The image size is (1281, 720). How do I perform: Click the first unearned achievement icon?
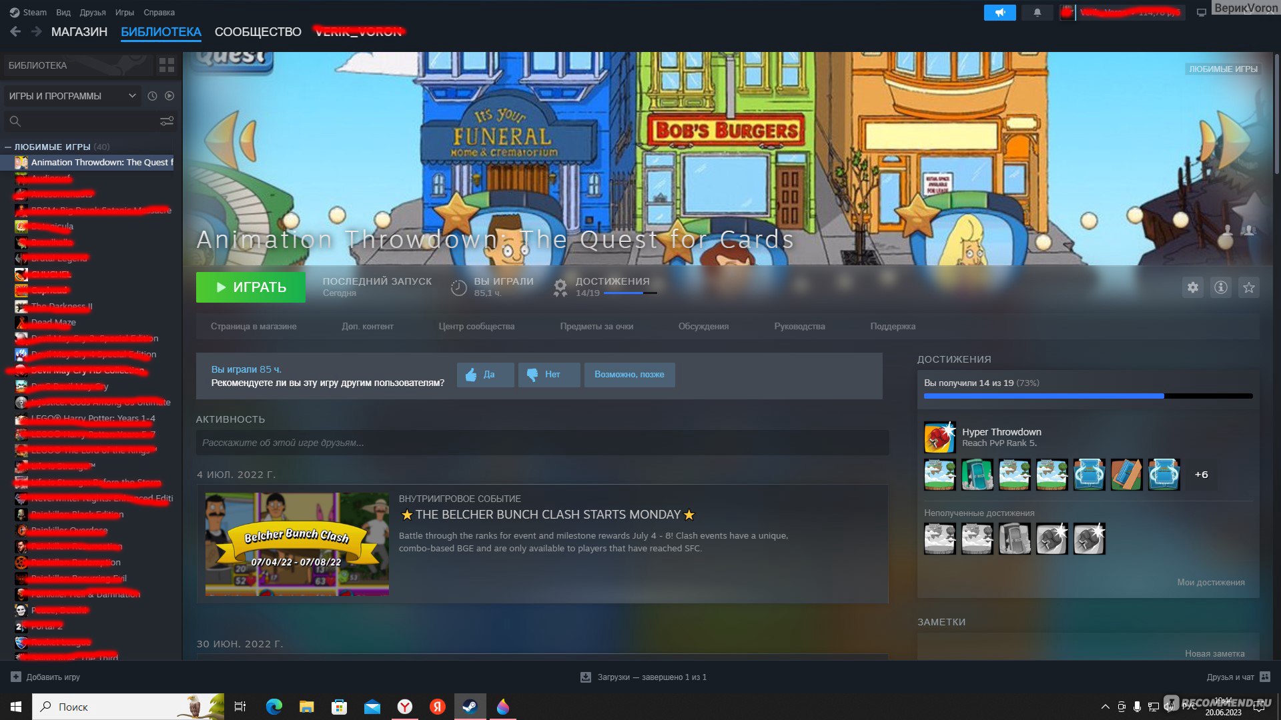939,539
